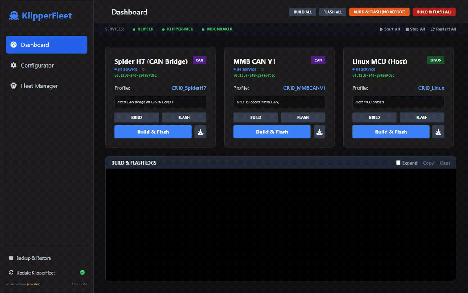Click the red BUILD & FLASH ALL button

click(434, 12)
